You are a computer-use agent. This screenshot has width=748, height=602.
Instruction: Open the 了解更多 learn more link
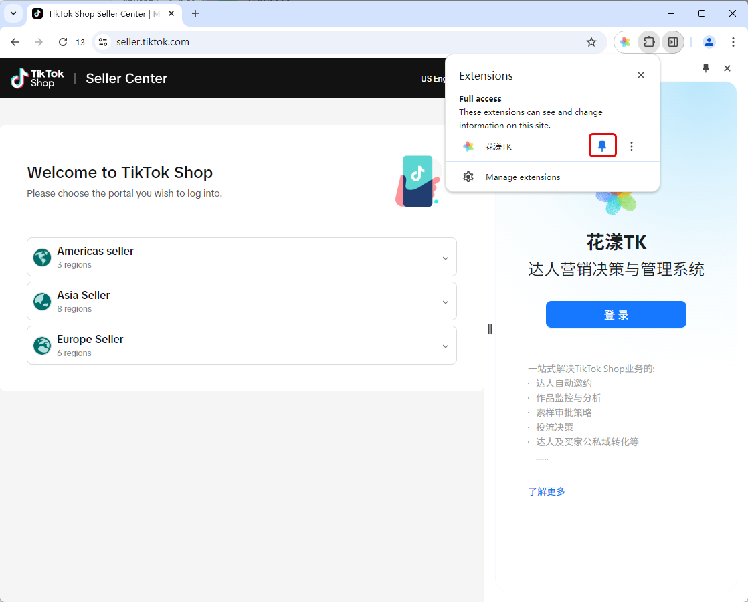pyautogui.click(x=547, y=492)
